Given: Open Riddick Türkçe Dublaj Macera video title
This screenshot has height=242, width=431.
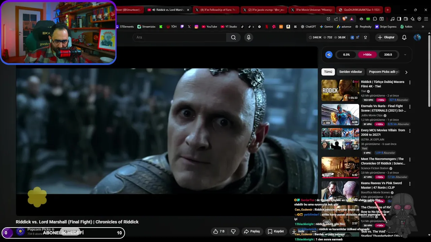Looking at the screenshot, I should click(383, 84).
